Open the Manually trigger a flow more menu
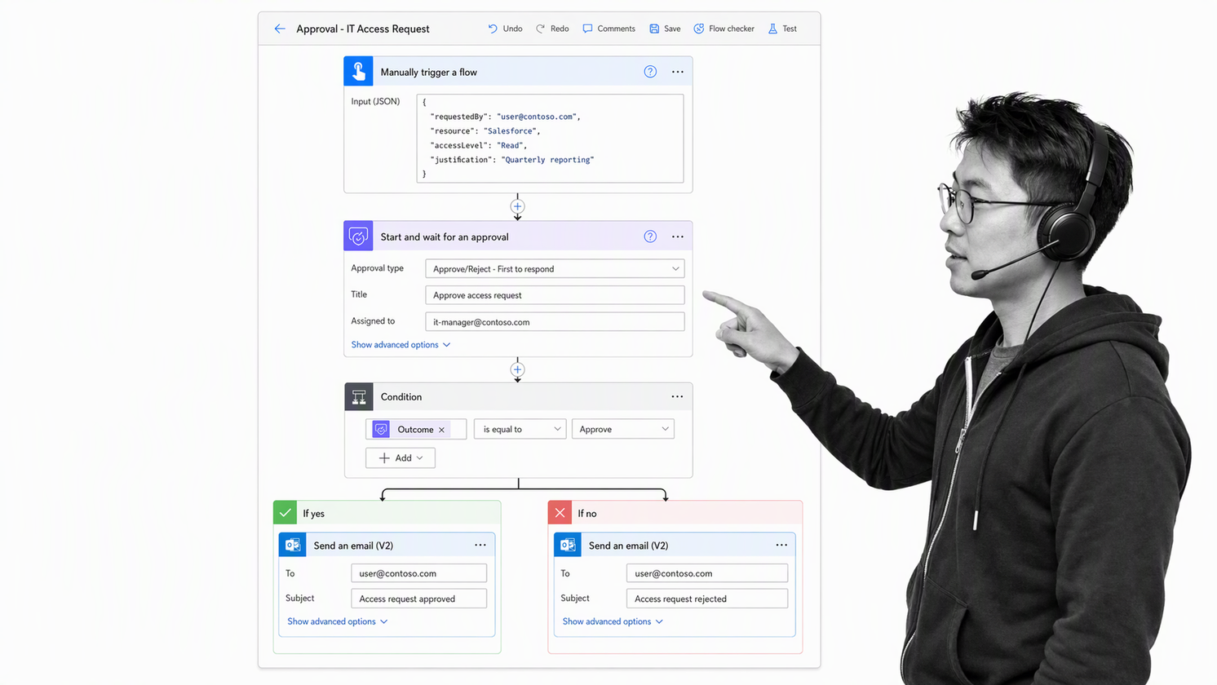1217x685 pixels. [678, 72]
